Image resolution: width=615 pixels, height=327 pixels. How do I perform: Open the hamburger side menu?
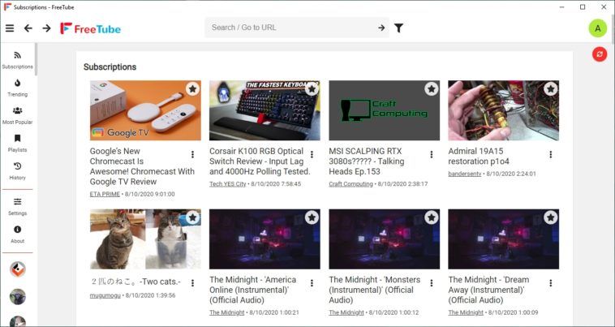coord(10,28)
